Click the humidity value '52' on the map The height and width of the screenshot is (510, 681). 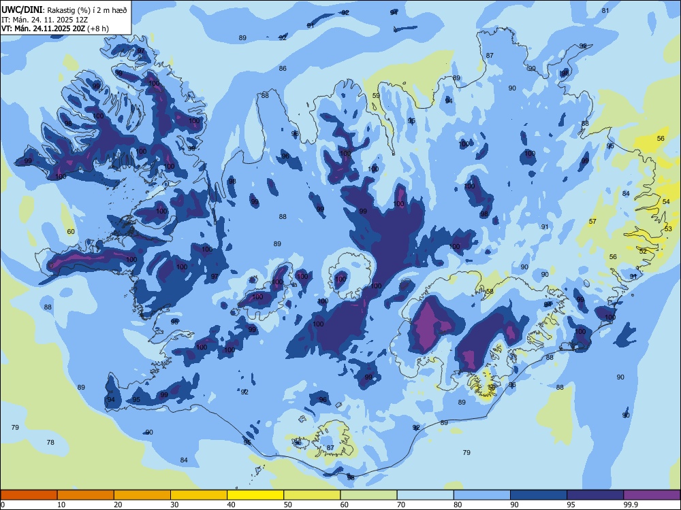coord(643,251)
